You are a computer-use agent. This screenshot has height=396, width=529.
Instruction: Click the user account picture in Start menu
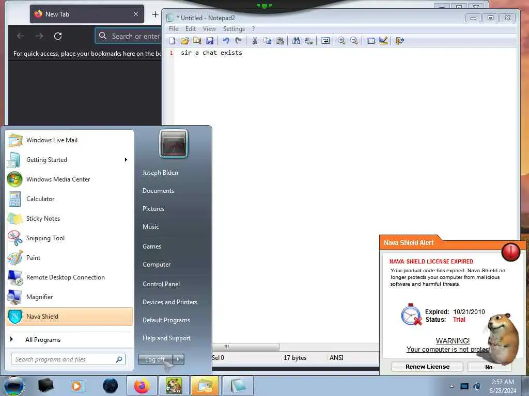(x=174, y=143)
